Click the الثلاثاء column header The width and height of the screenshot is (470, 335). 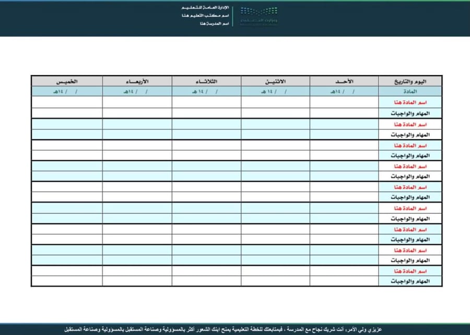point(206,81)
